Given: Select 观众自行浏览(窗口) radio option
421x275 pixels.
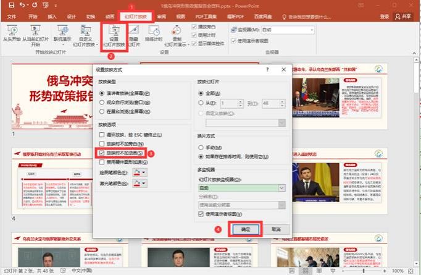Looking at the screenshot, I should coord(102,102).
